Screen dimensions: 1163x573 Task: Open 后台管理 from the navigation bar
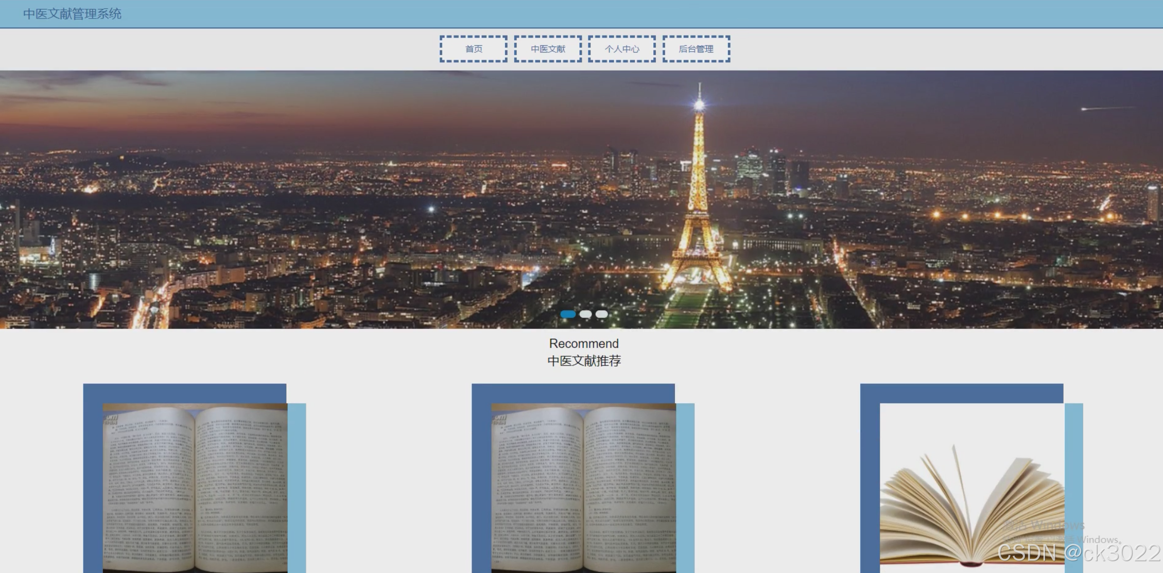pyautogui.click(x=696, y=49)
